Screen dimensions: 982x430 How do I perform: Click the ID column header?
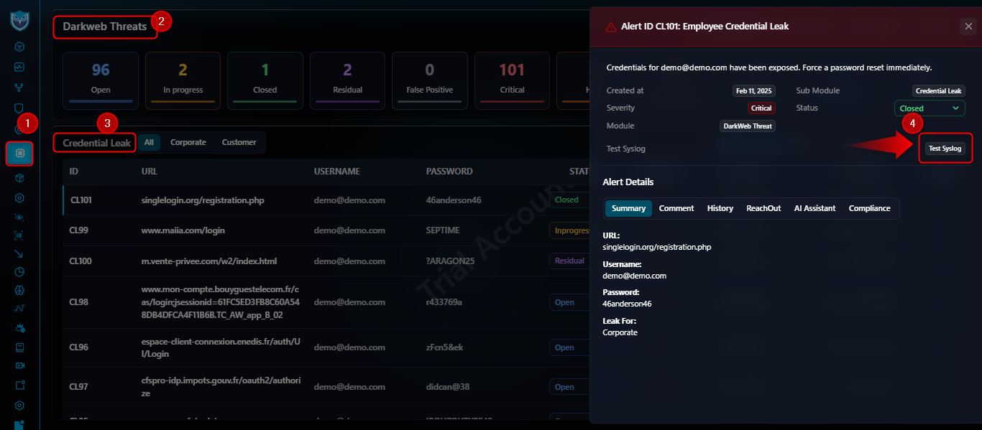point(74,172)
